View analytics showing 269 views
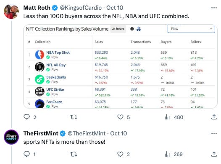 [174, 154]
